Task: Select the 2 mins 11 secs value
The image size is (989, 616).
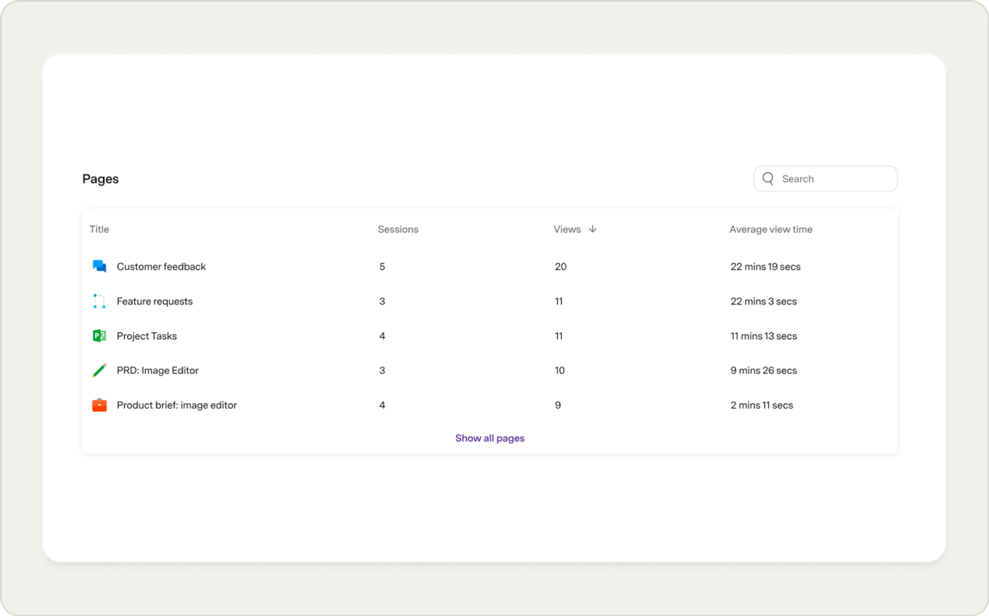Action: click(x=762, y=405)
